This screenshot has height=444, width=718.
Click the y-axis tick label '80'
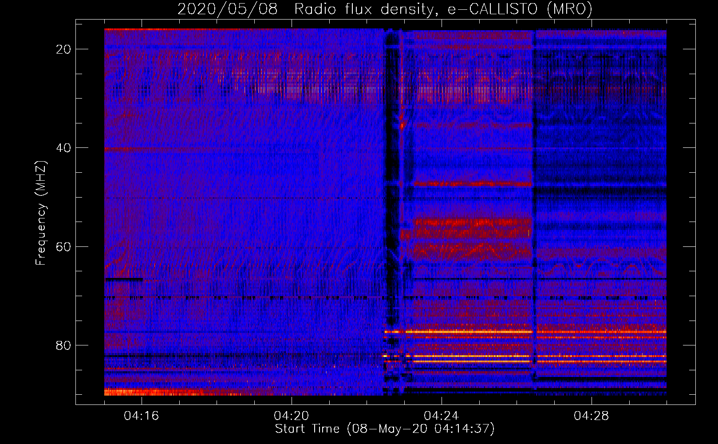(x=64, y=345)
